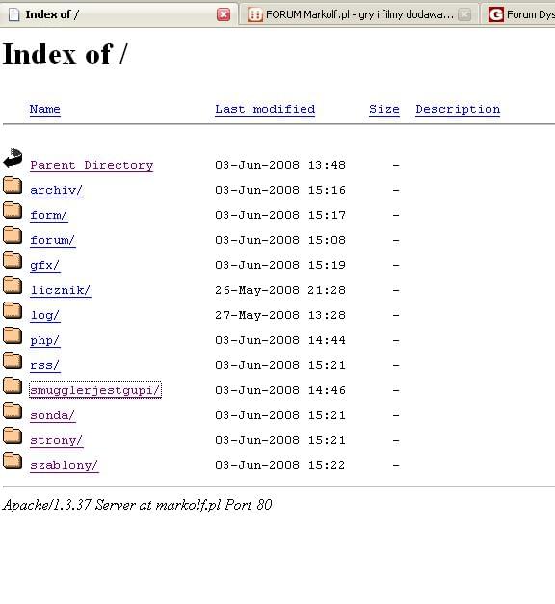
Task: Click the folder icon beside sonda/
Action: 13,410
